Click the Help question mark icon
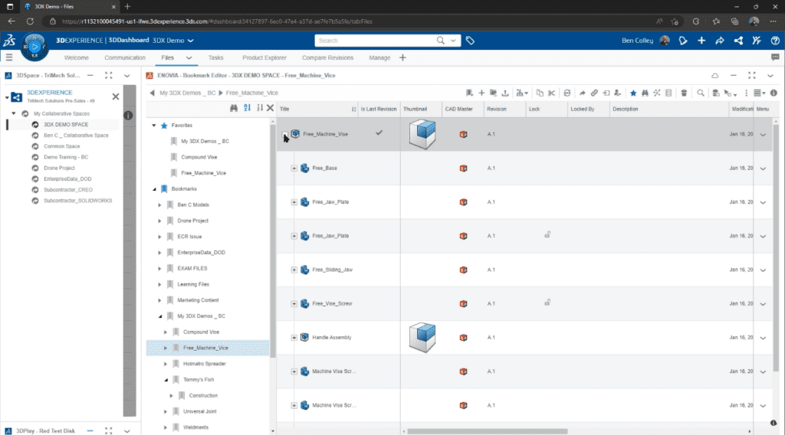The height and width of the screenshot is (435, 785). pos(775,41)
